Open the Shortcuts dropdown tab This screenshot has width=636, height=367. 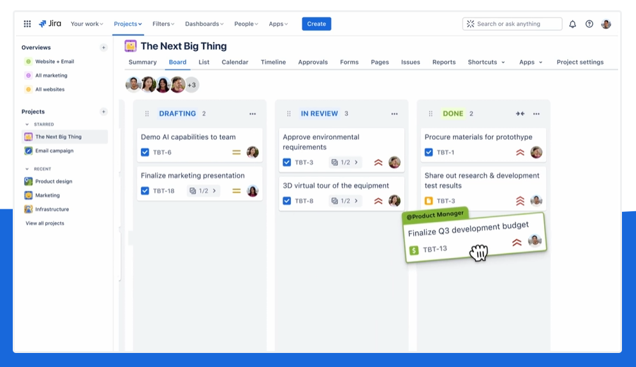pos(486,62)
